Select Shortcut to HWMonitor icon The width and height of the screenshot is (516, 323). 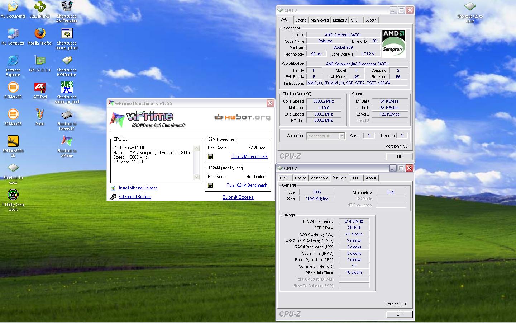point(67,65)
